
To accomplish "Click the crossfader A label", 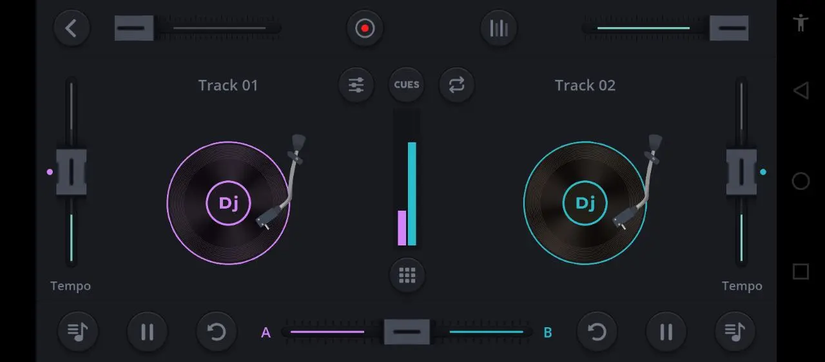I will tap(266, 333).
